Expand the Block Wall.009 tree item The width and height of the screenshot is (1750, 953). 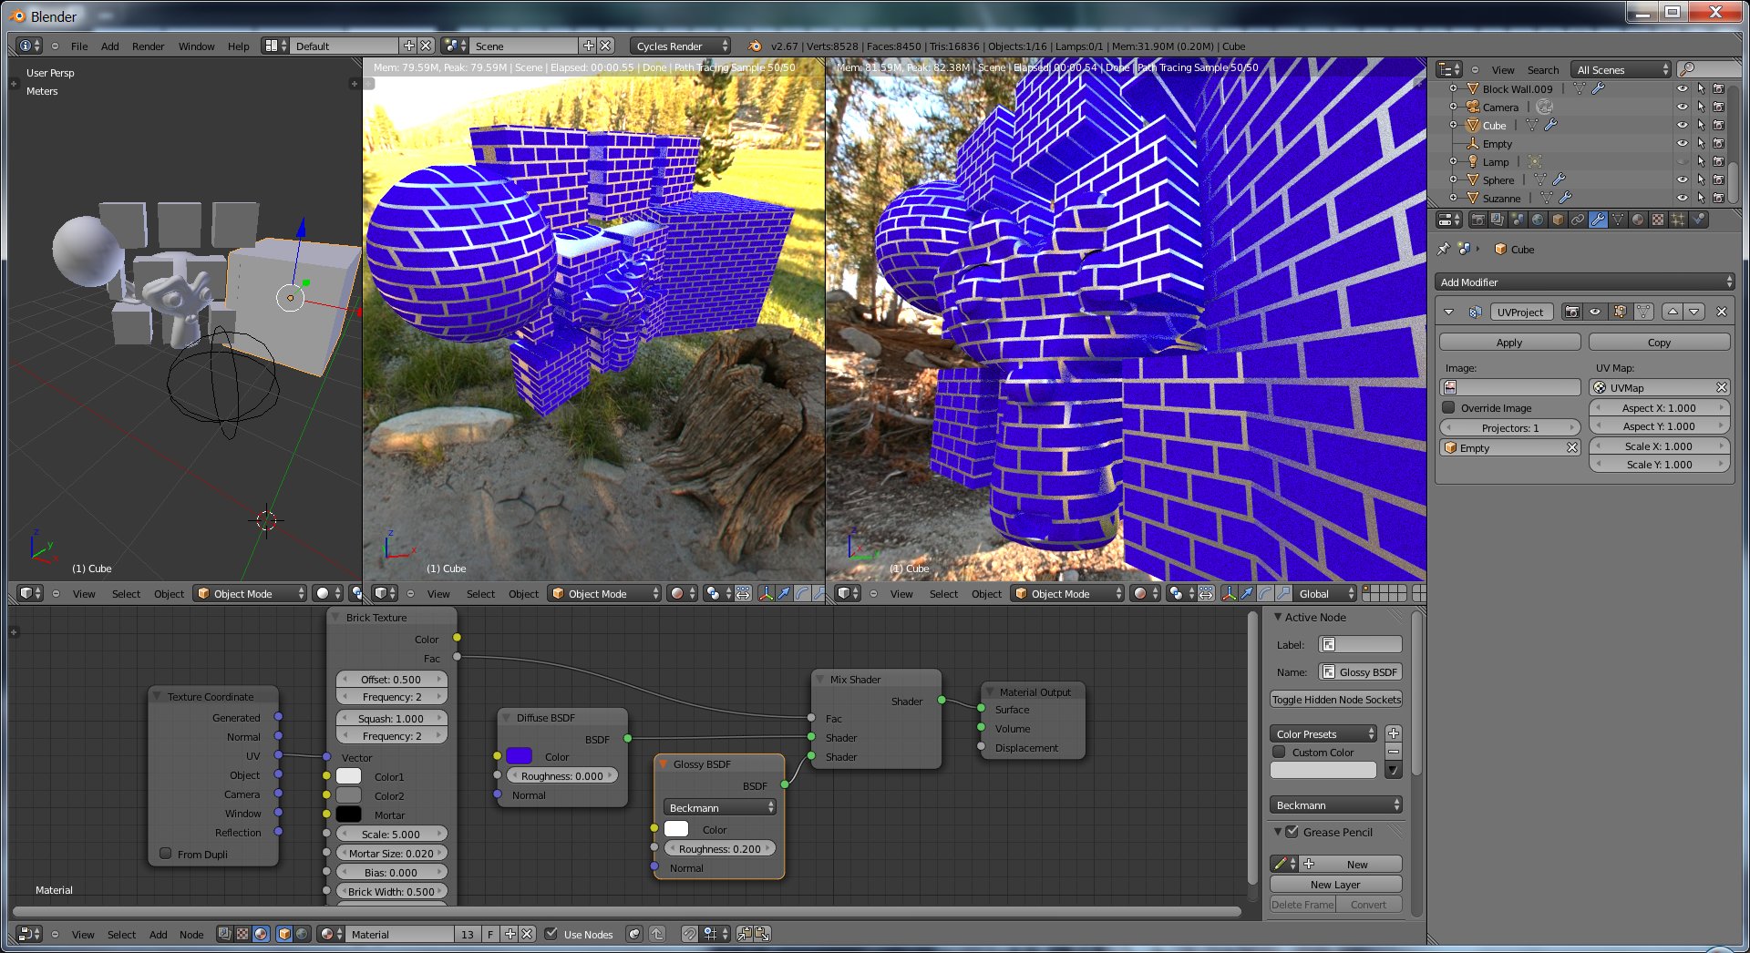click(x=1453, y=88)
